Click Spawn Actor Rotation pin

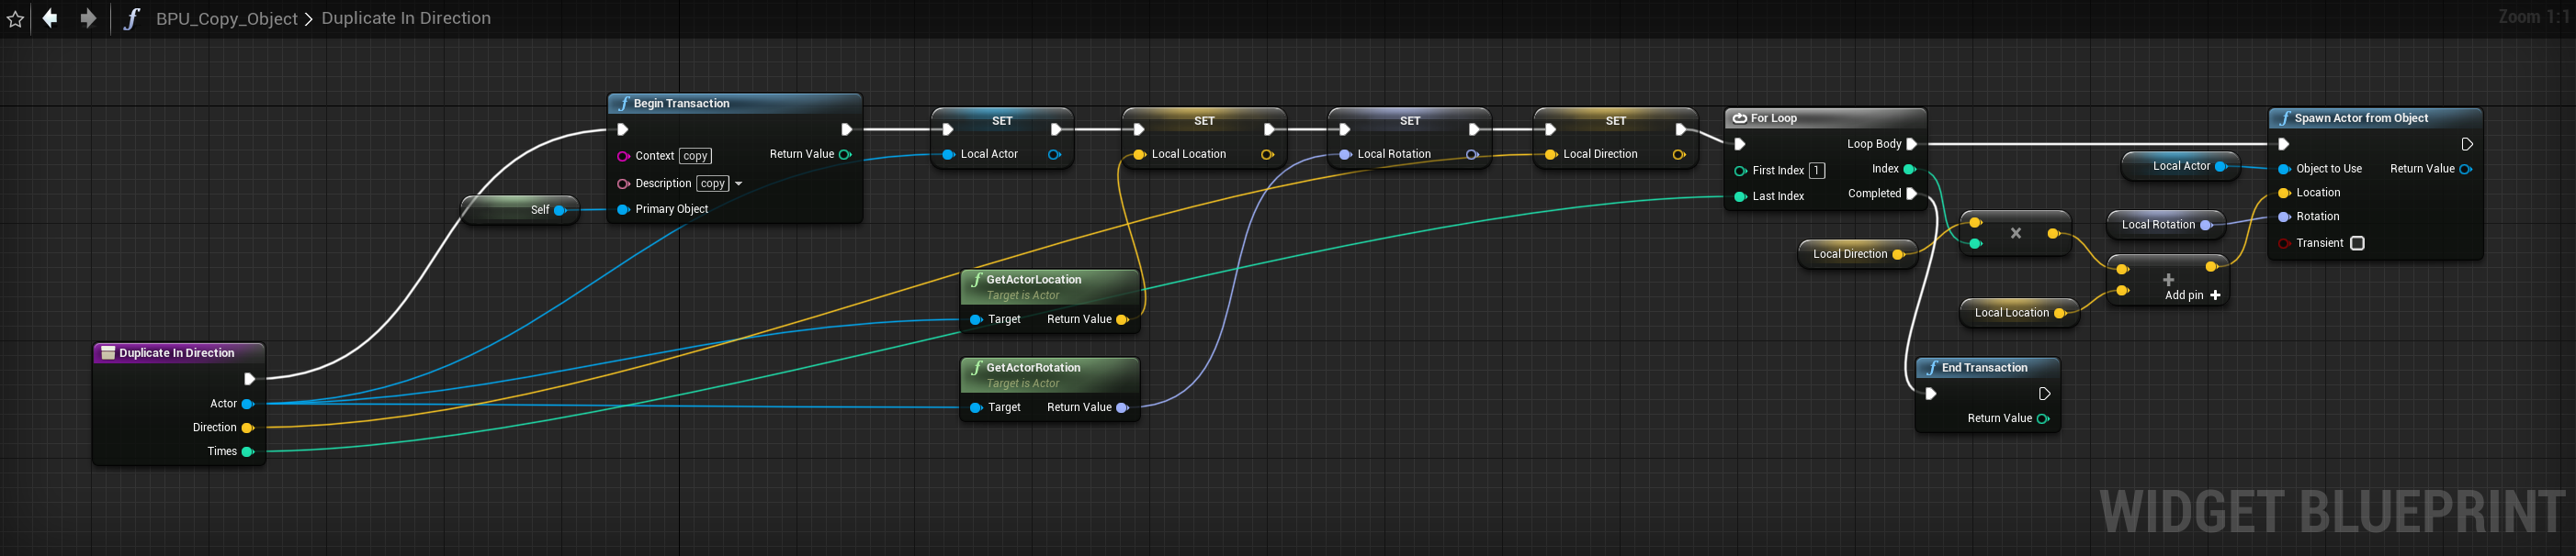tap(2284, 217)
